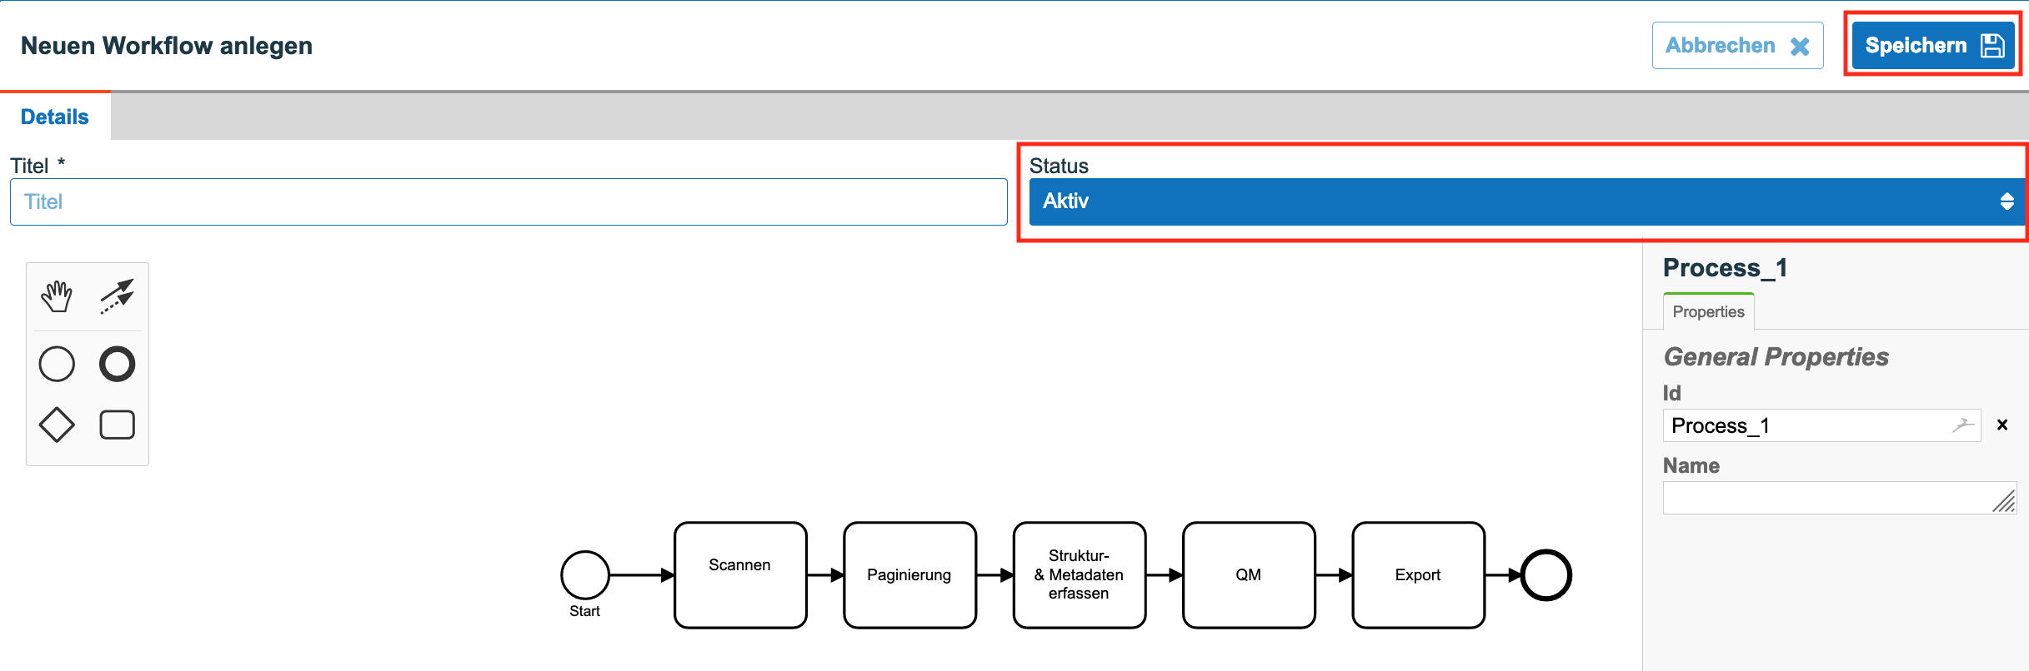Select the Struktur- & Metadaten erfassen task
The image size is (2029, 671).
point(1080,574)
